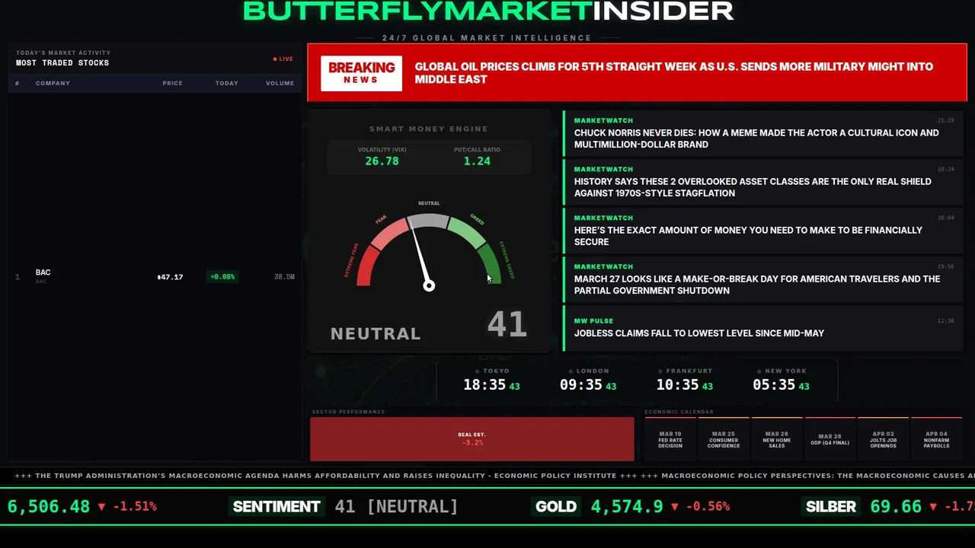Open the Apr 04 Nonfarm Payrolls event

point(937,439)
